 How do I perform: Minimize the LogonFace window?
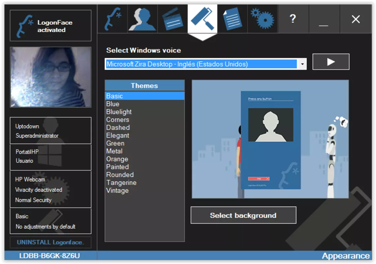point(324,19)
